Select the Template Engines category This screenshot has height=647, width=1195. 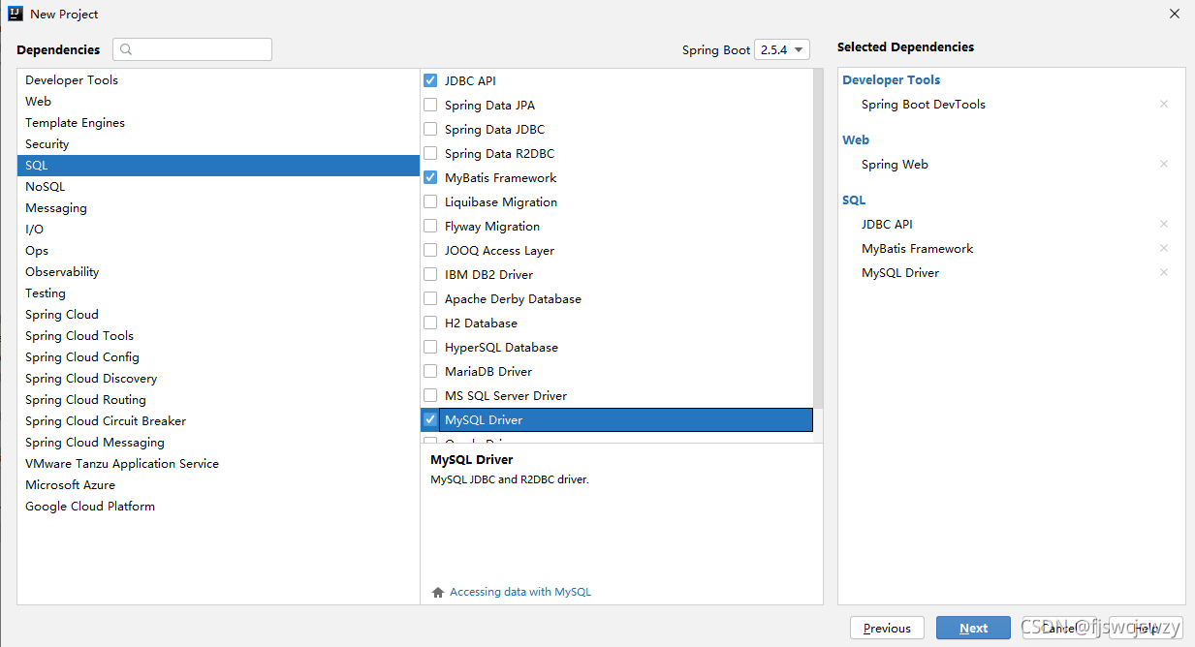pyautogui.click(x=218, y=122)
